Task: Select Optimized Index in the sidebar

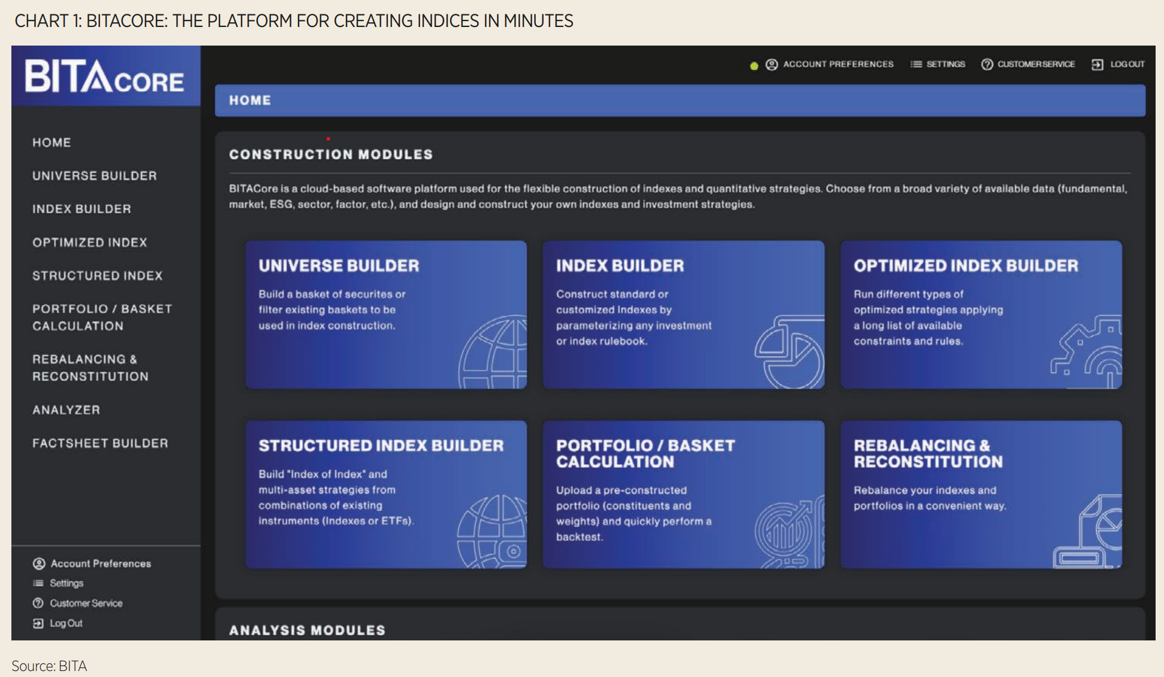Action: (x=90, y=242)
